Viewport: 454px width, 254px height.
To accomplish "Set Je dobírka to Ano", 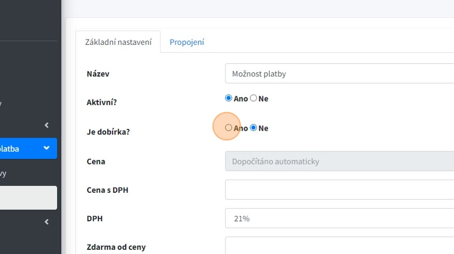I will [229, 128].
